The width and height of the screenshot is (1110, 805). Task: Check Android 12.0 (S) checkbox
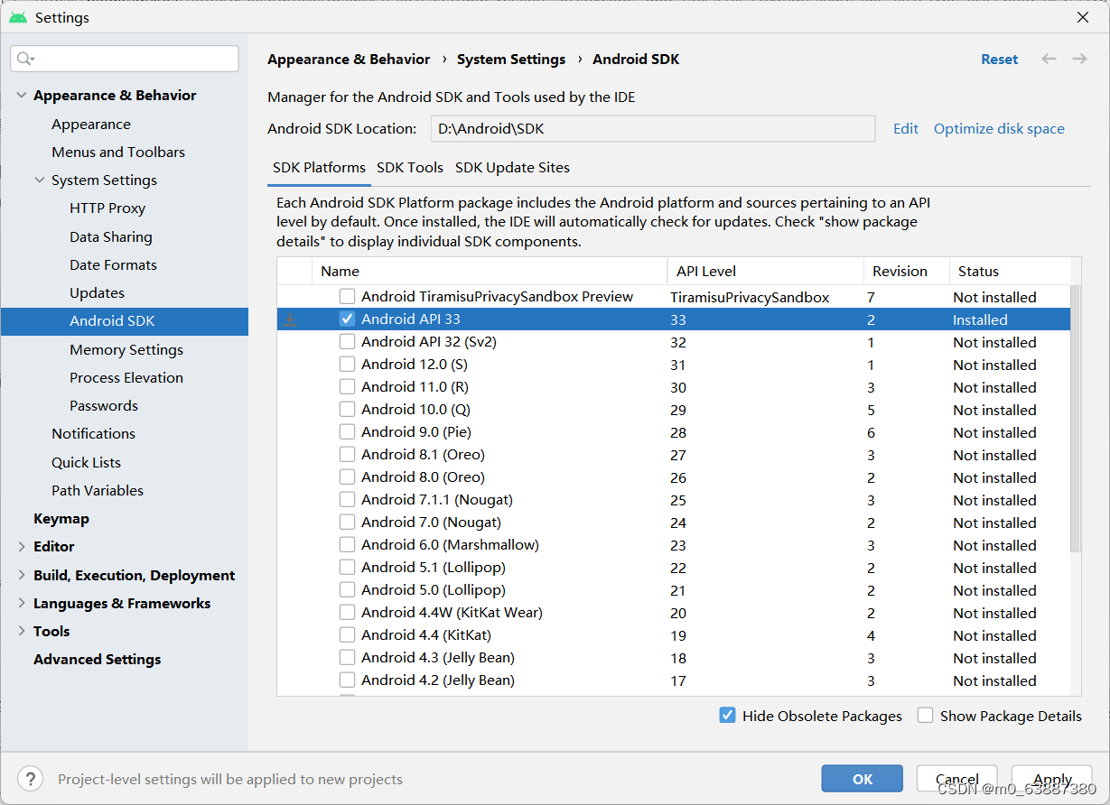tap(347, 364)
